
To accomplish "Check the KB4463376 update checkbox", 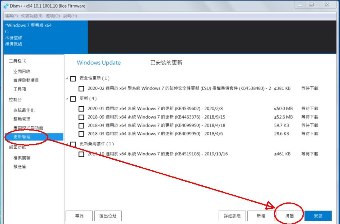I will (x=81, y=117).
